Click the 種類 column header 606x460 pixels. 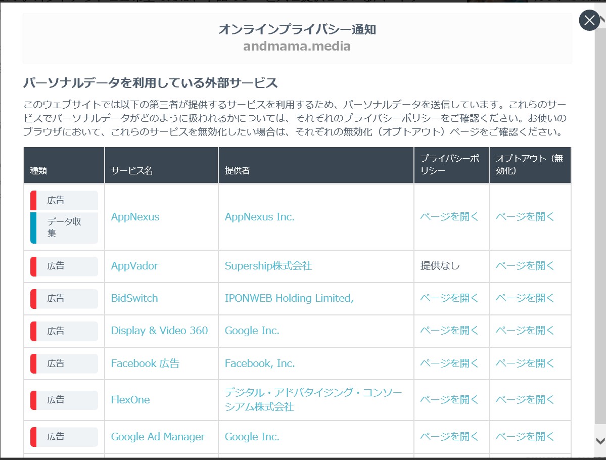coord(64,165)
